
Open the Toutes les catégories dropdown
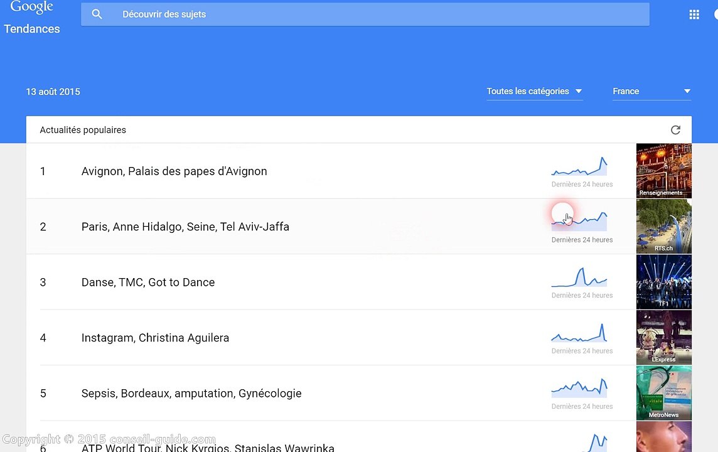(x=534, y=91)
